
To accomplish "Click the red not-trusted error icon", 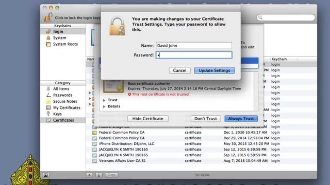I will pyautogui.click(x=129, y=95).
